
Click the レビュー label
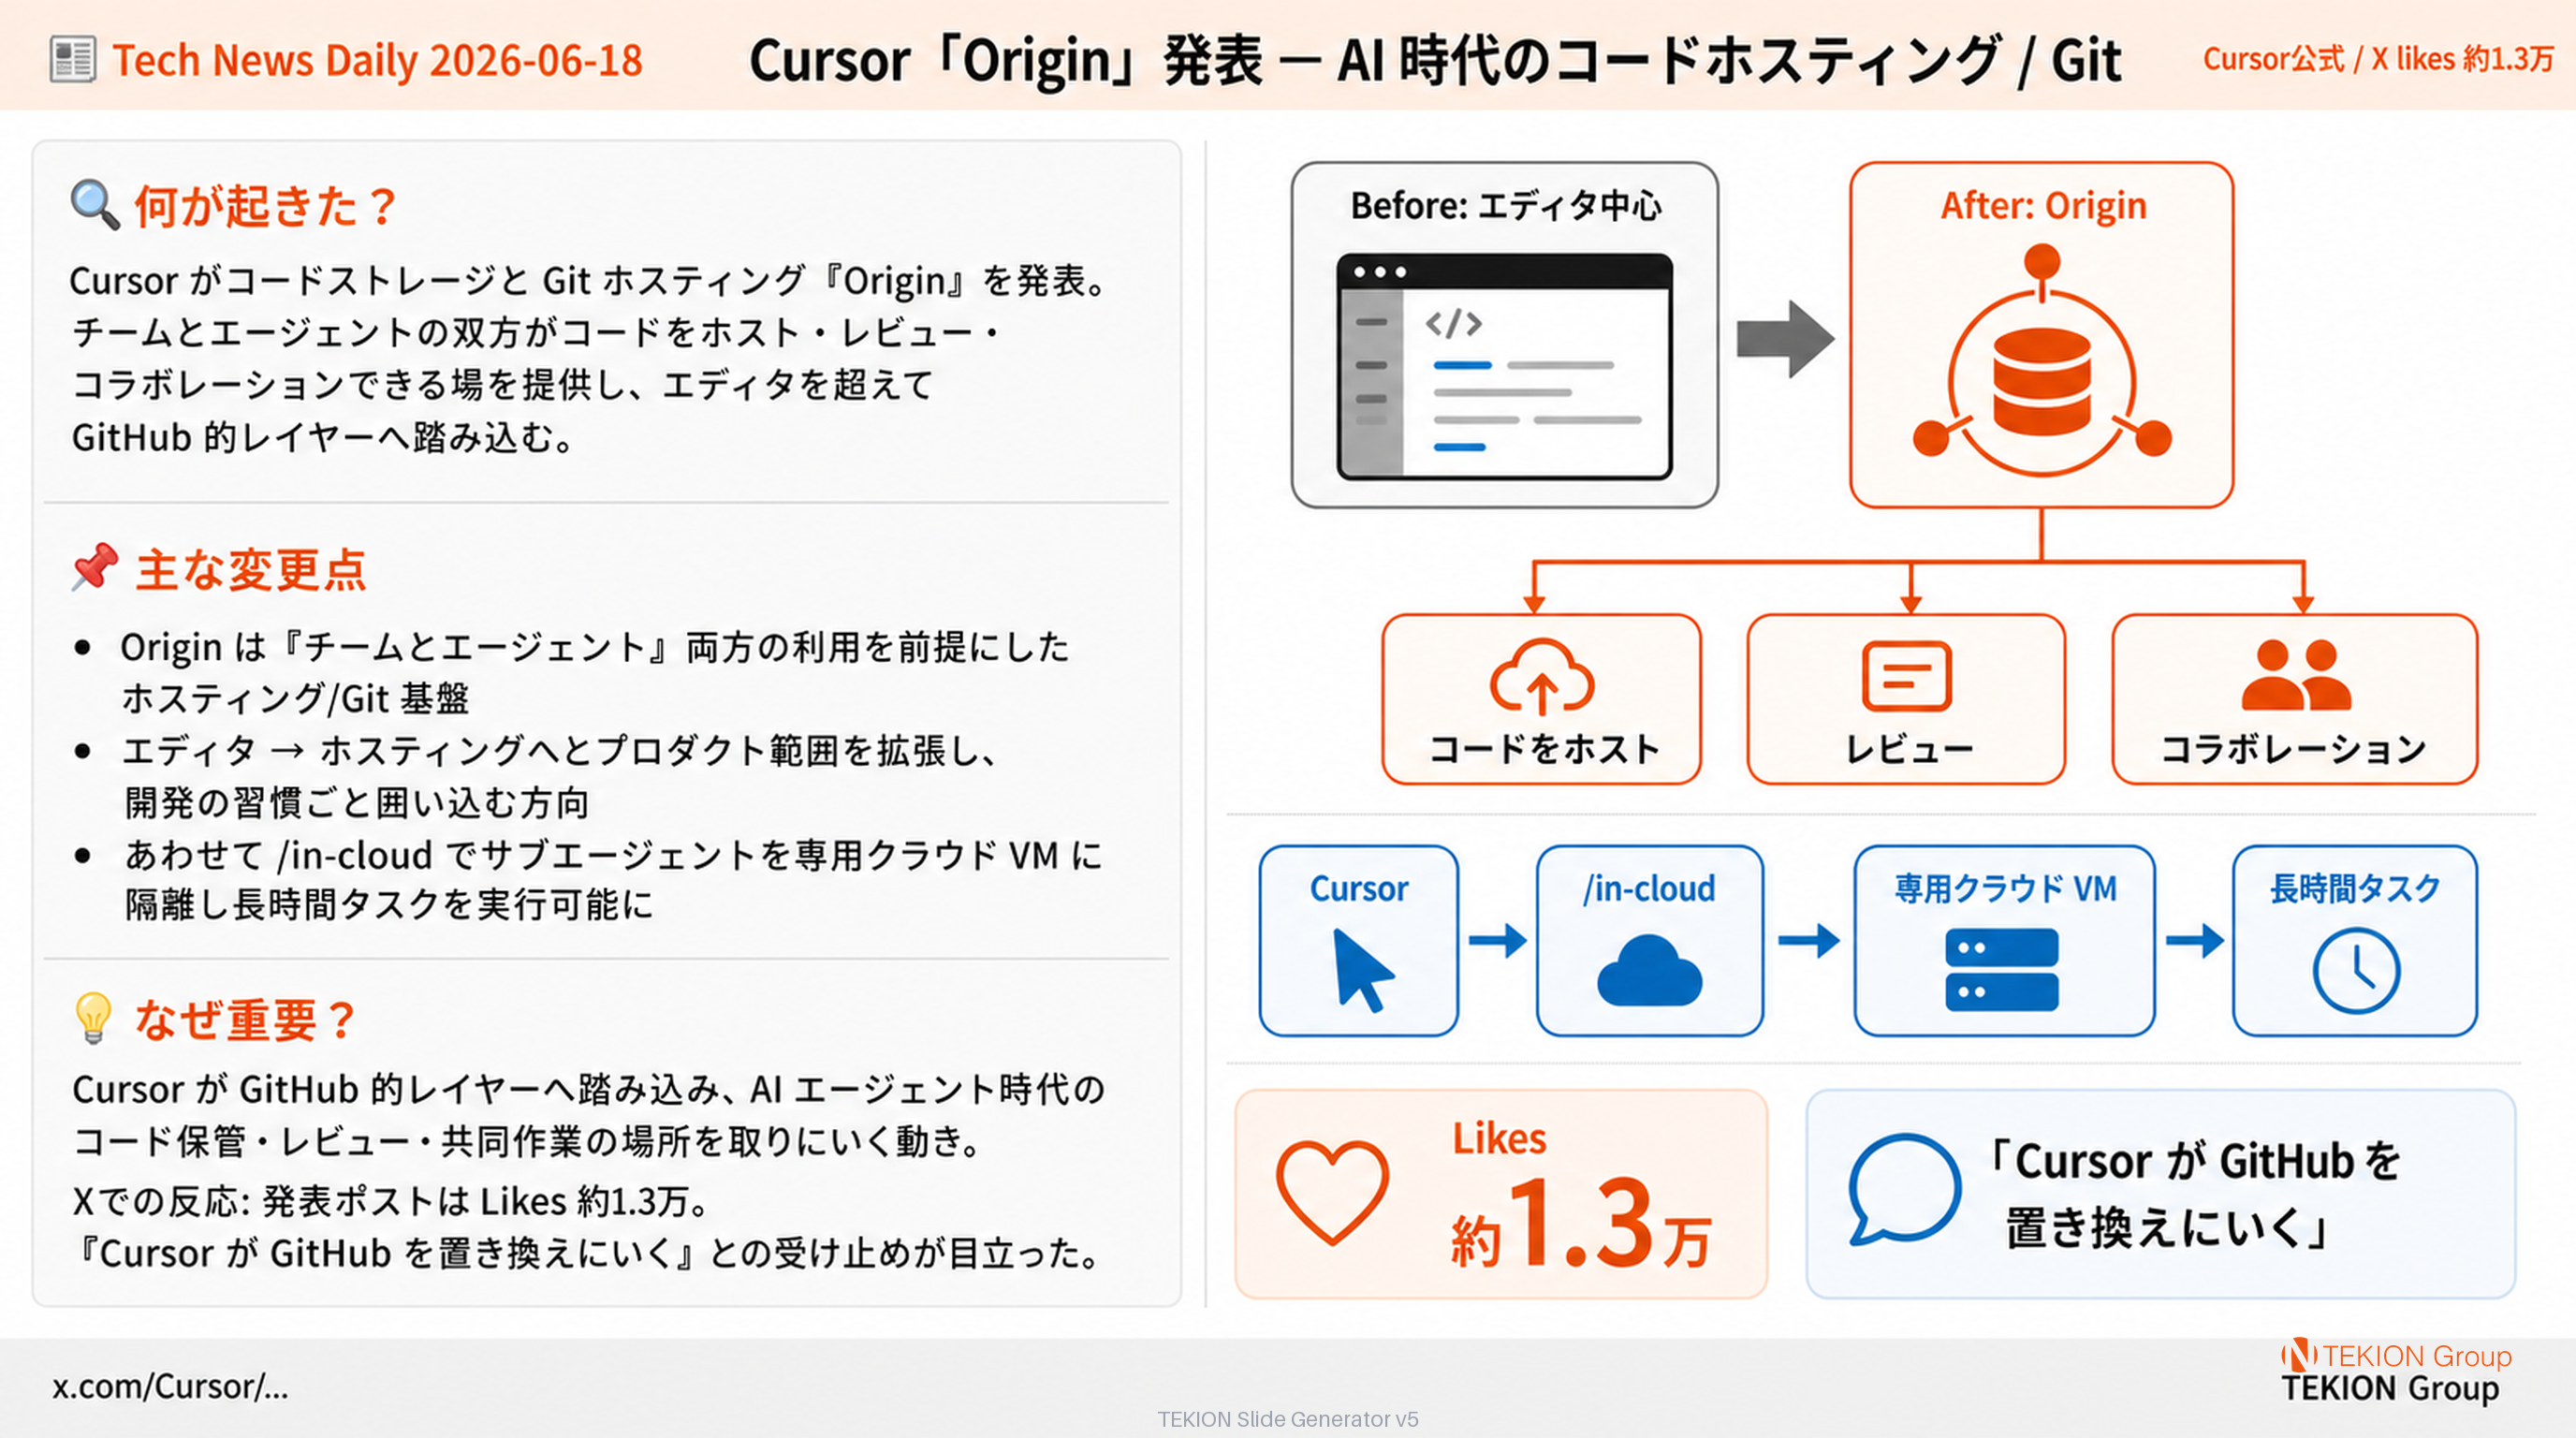pyautogui.click(x=1909, y=749)
